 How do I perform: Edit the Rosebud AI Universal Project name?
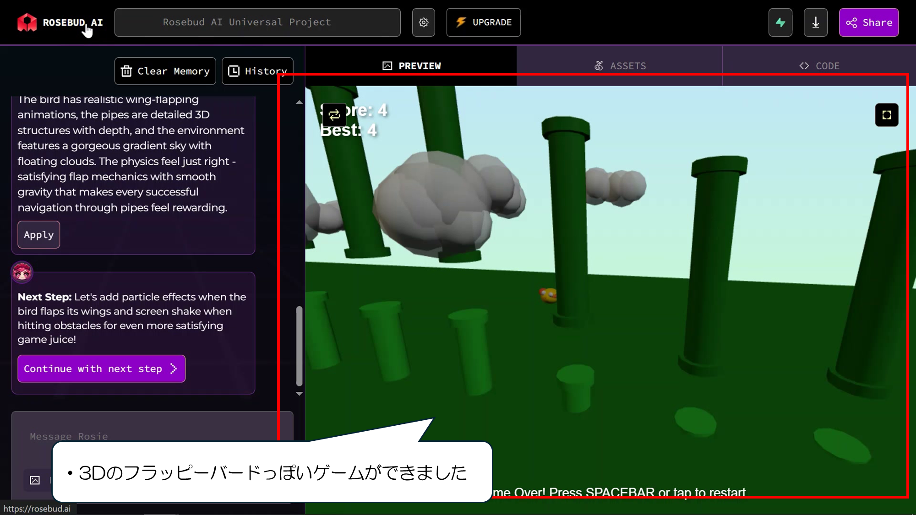tap(257, 22)
